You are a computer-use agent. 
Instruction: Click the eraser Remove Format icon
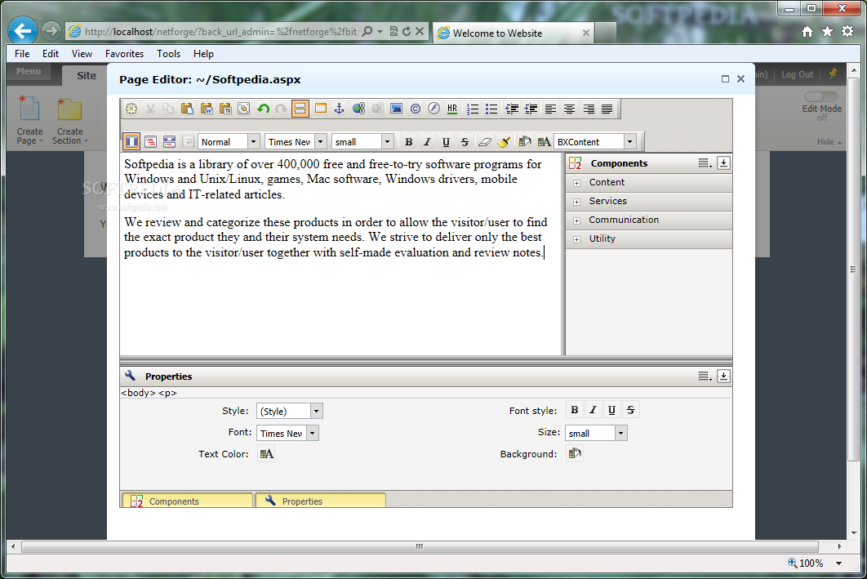pyautogui.click(x=484, y=141)
